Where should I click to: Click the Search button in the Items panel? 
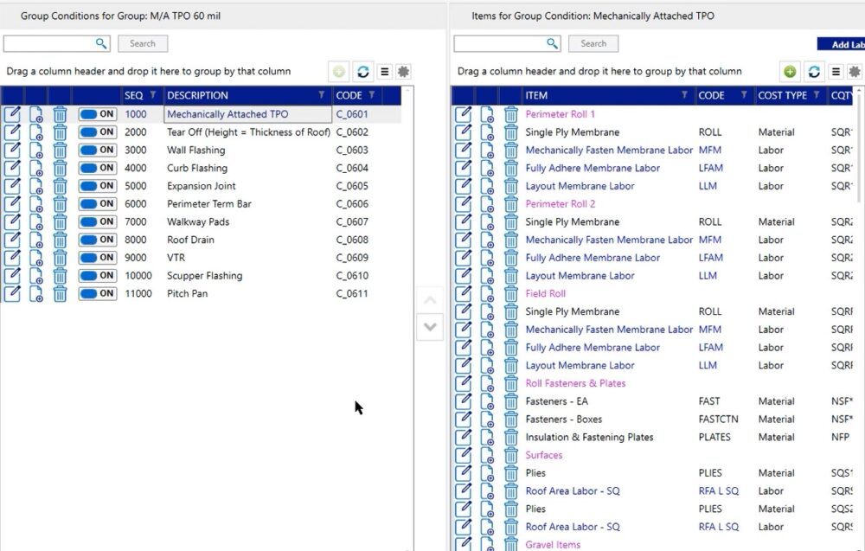(x=593, y=43)
